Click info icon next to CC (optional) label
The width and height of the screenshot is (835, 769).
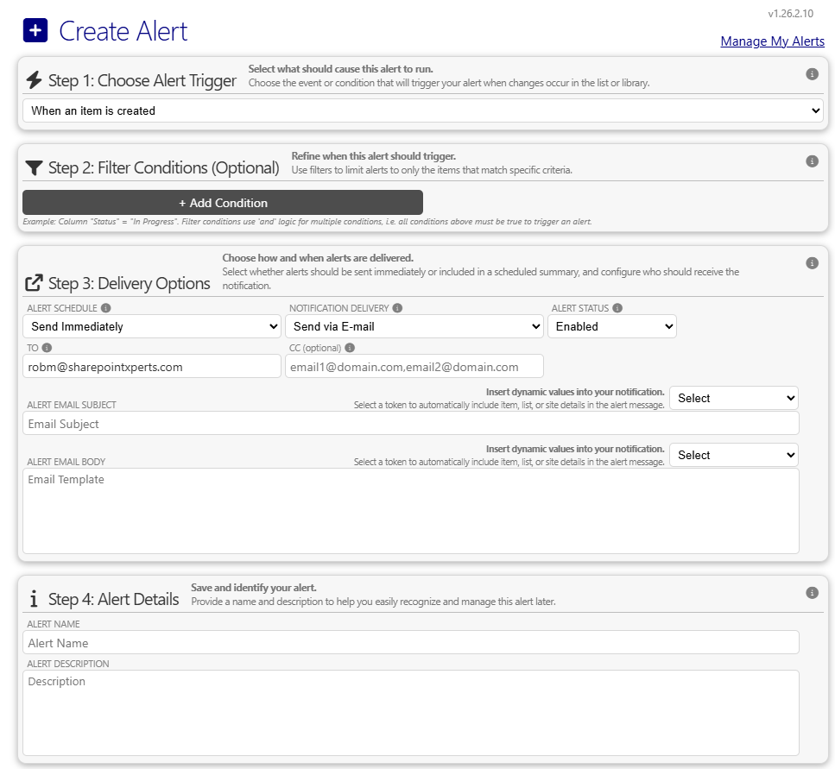[350, 348]
